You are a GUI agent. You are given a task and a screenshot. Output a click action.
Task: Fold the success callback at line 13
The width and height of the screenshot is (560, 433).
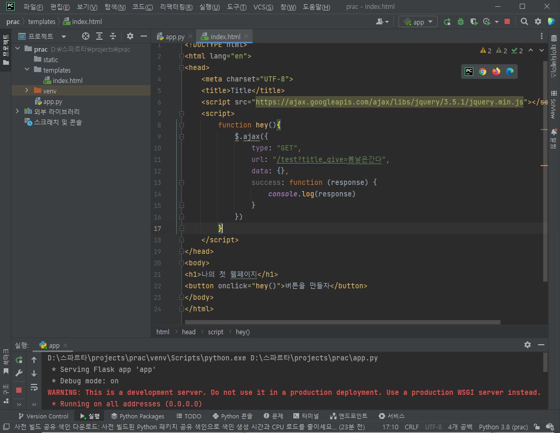[181, 183]
